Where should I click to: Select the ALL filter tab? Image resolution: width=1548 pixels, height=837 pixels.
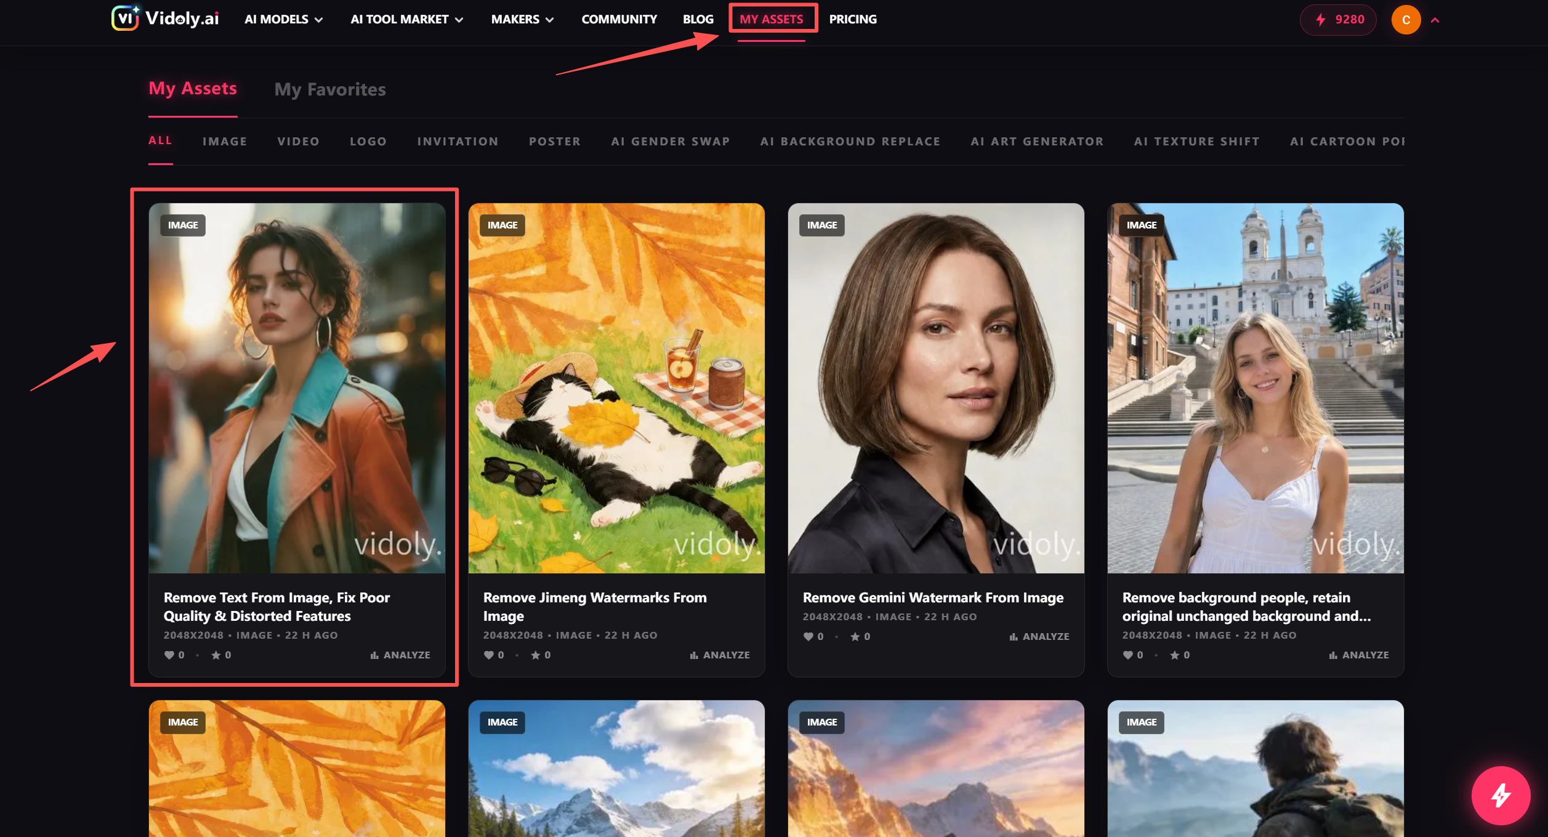[160, 140]
